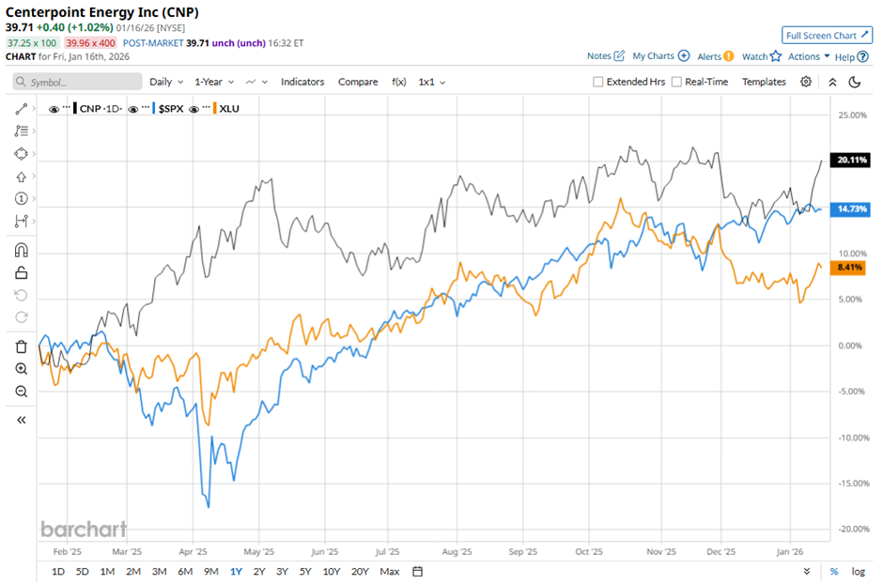Open the 1x1 layout dropdown
The image size is (883, 585).
click(x=431, y=83)
